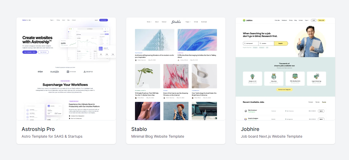
Task: Open the Stablo template title
Action: point(139,129)
